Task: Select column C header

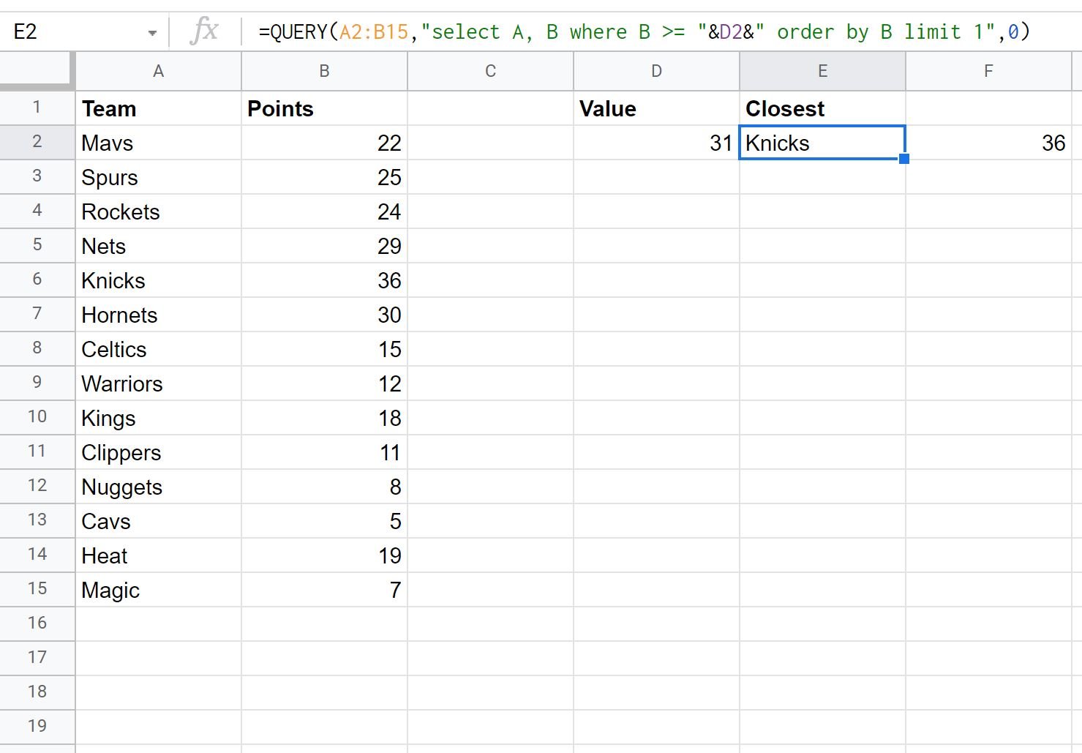Action: [490, 72]
